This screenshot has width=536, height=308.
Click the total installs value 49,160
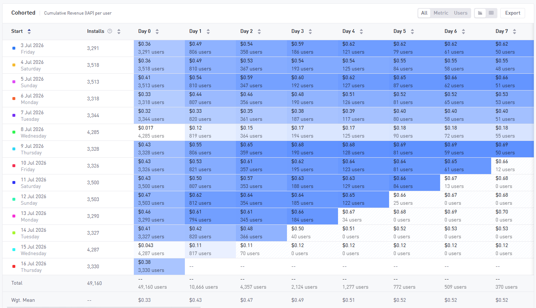coord(94,283)
